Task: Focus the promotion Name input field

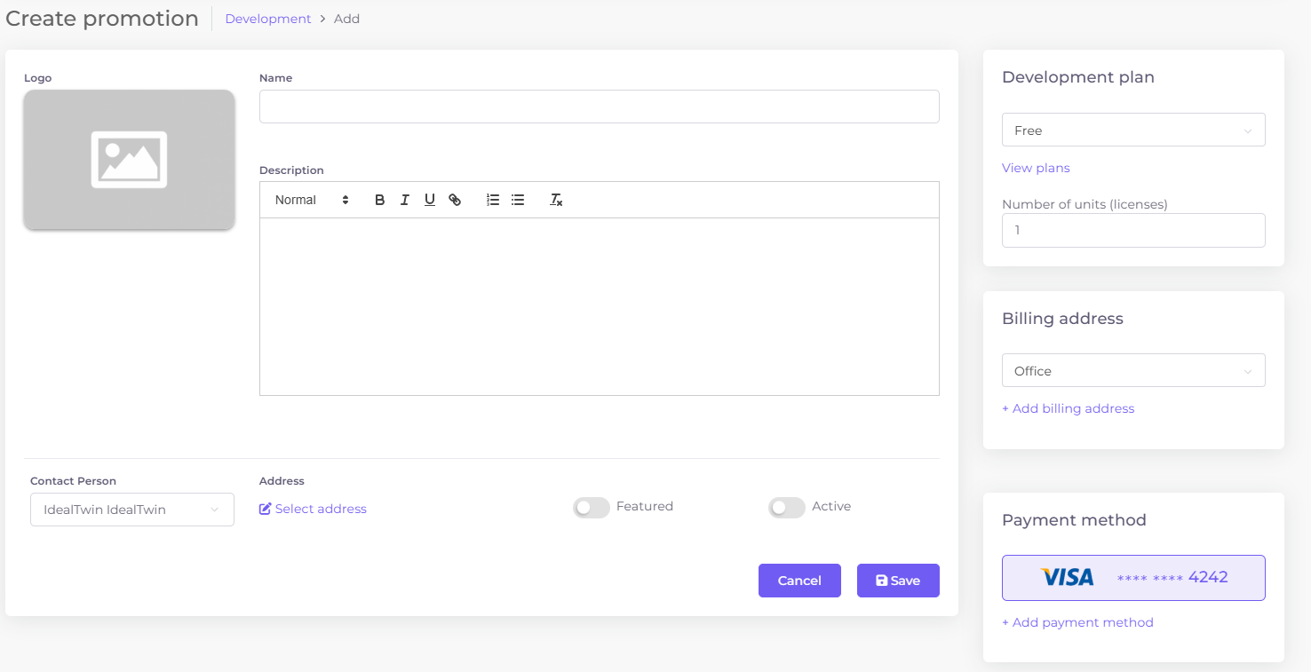Action: tap(599, 107)
